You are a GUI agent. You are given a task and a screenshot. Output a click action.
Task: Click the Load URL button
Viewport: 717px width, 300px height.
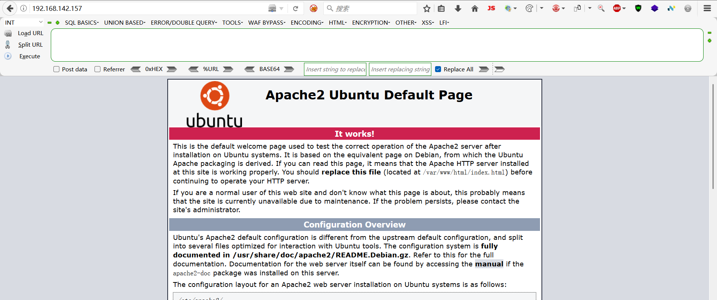tap(31, 33)
